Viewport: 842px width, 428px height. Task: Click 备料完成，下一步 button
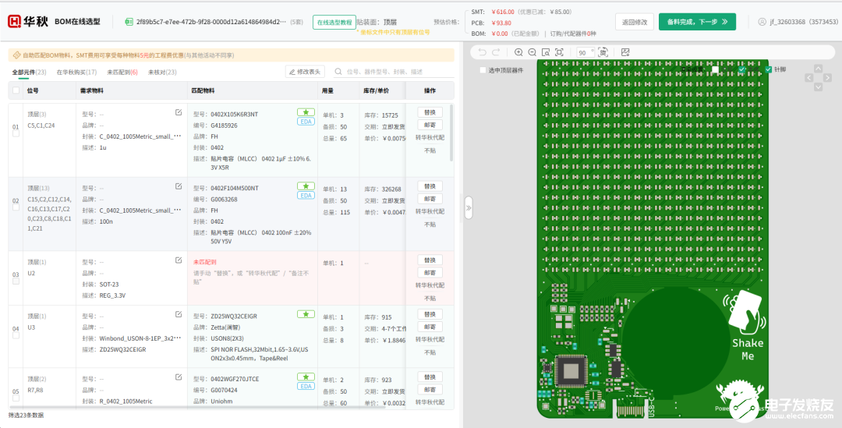697,22
